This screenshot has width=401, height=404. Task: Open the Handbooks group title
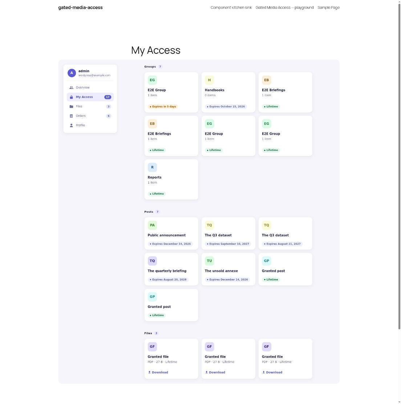pyautogui.click(x=215, y=90)
